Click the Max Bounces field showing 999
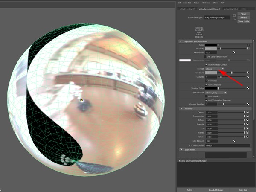The width and height of the screenshot is (256, 192). click(x=211, y=141)
